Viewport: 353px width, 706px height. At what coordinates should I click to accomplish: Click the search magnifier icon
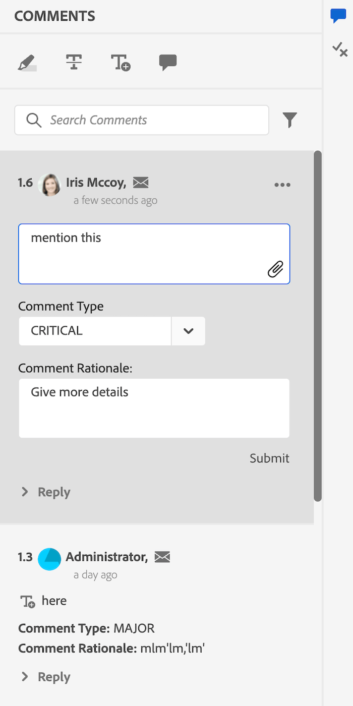coord(33,120)
